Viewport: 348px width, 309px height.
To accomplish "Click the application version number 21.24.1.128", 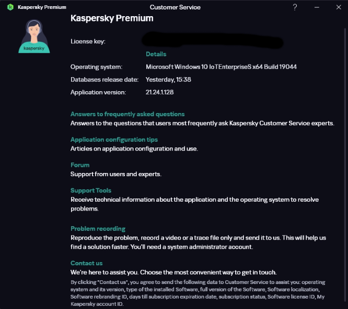I will [159, 92].
